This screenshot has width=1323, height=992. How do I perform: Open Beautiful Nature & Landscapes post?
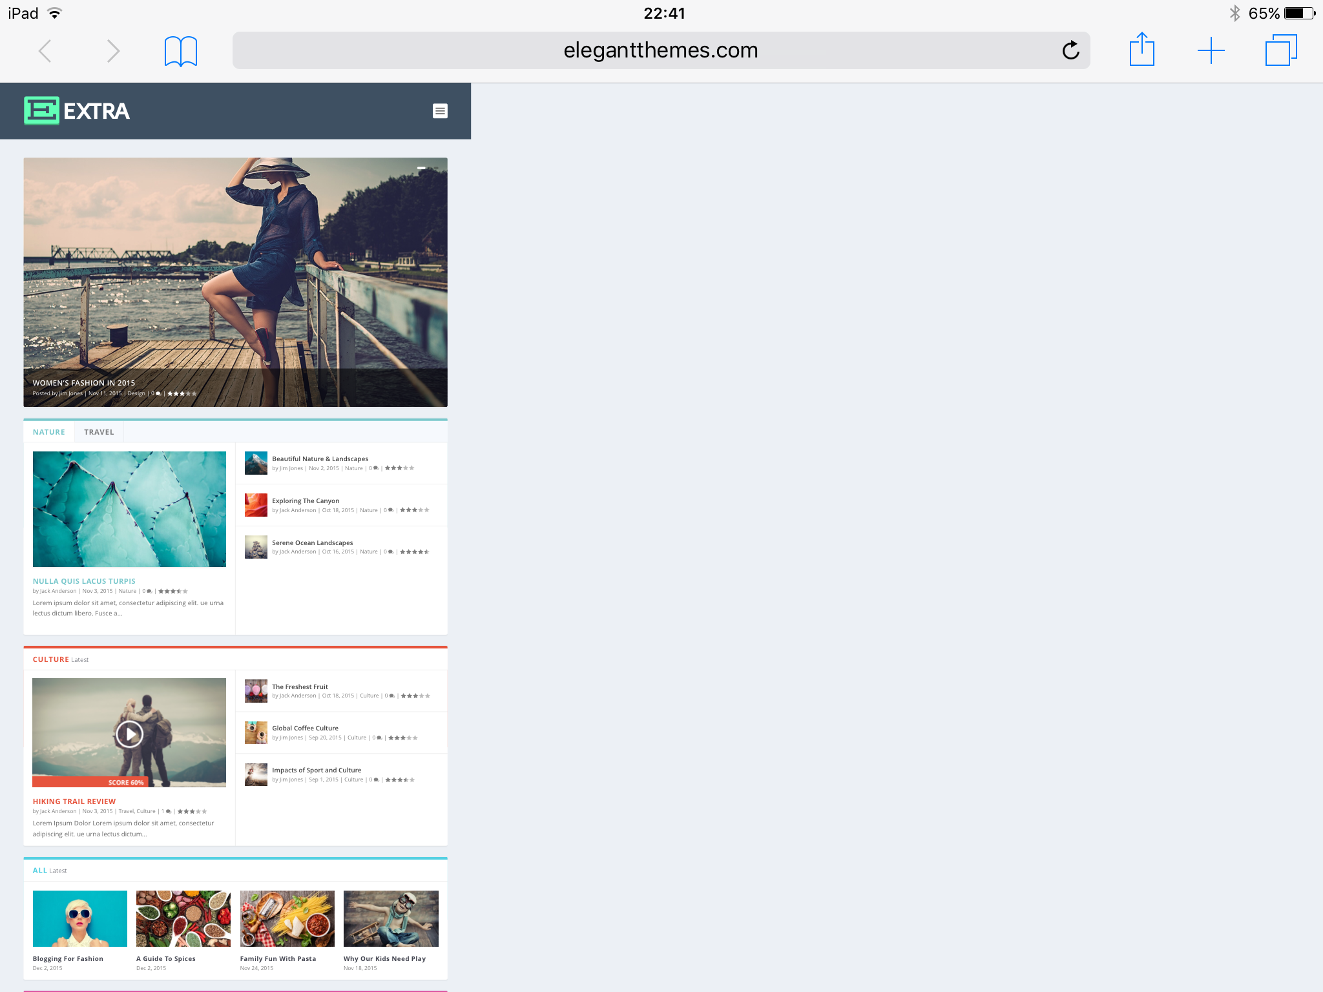tap(320, 459)
